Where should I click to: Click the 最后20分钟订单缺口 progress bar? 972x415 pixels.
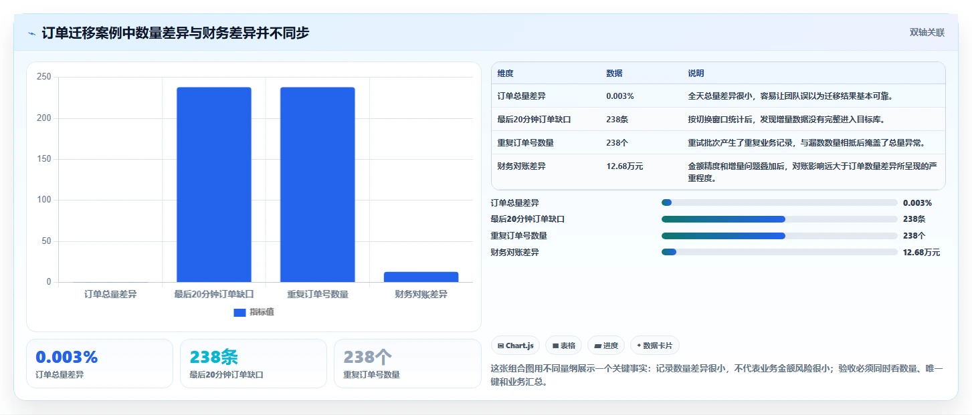779,219
